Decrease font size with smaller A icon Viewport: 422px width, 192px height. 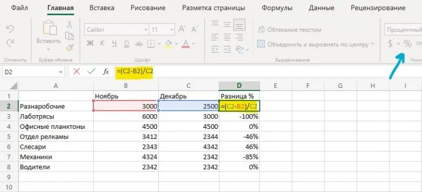click(x=195, y=29)
